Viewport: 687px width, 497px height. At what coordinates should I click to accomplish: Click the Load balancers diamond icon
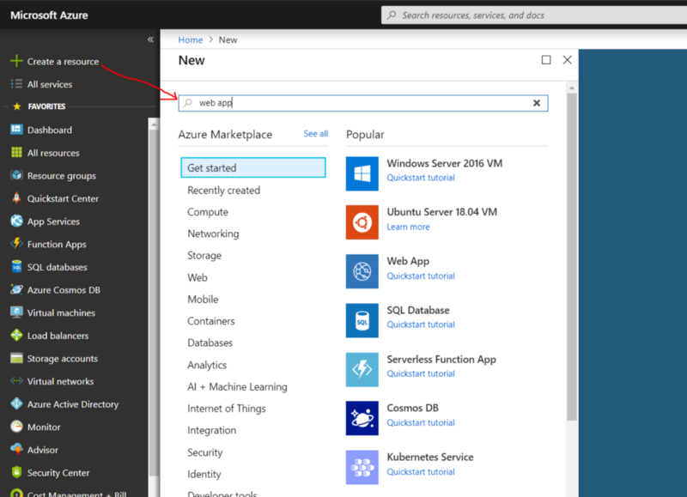click(16, 335)
